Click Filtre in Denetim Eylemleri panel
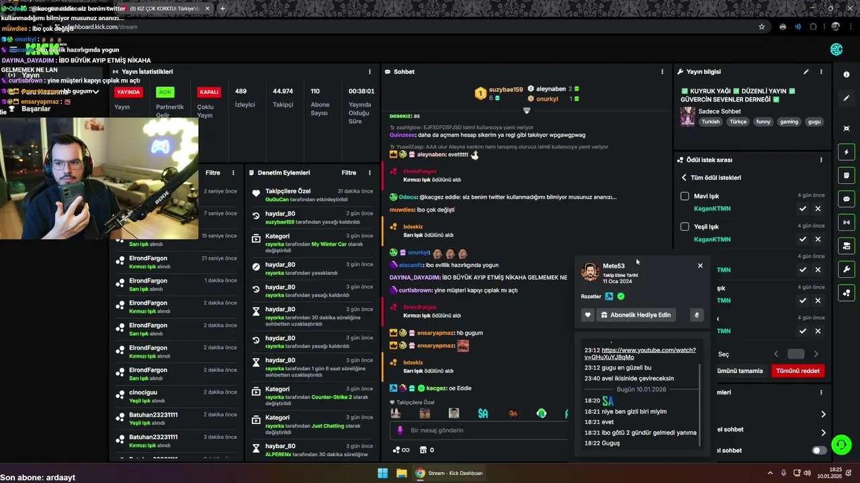Screen dimensions: 860x483 point(349,172)
